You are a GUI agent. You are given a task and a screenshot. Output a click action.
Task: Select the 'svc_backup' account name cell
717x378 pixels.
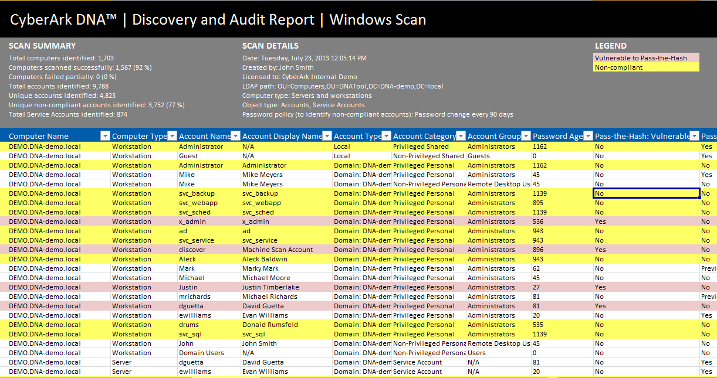(x=209, y=193)
